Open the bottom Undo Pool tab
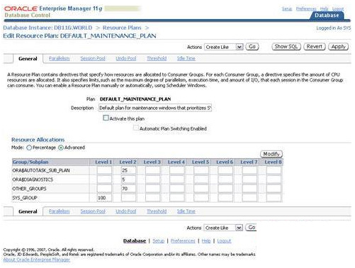355x268 pixels. (126, 211)
